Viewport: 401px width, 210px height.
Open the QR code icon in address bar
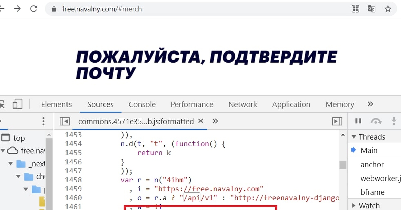pyautogui.click(x=355, y=9)
